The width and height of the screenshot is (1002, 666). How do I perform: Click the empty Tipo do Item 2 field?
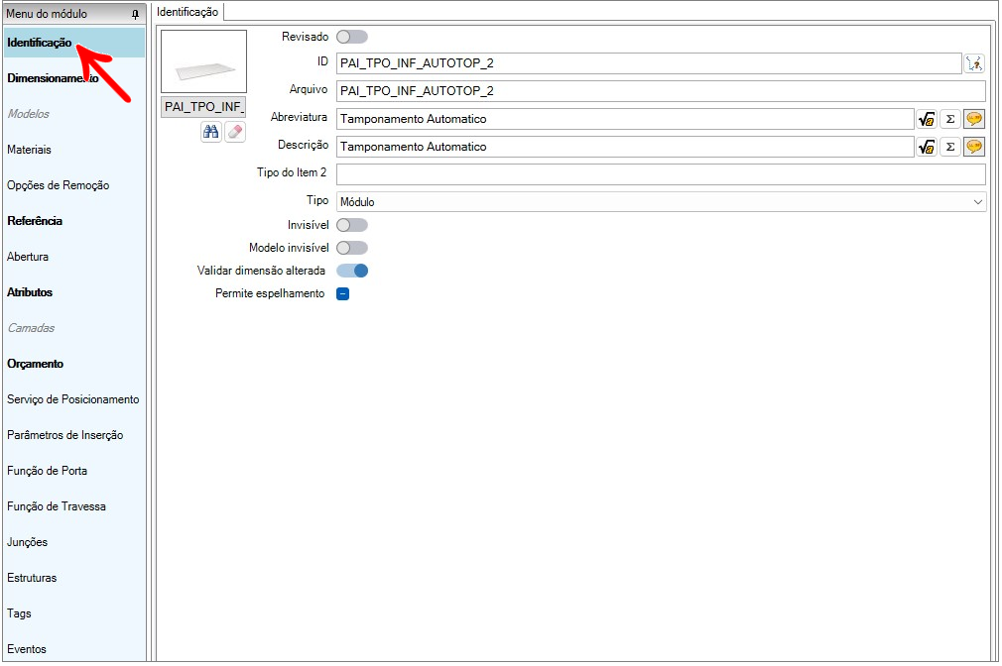(x=662, y=174)
